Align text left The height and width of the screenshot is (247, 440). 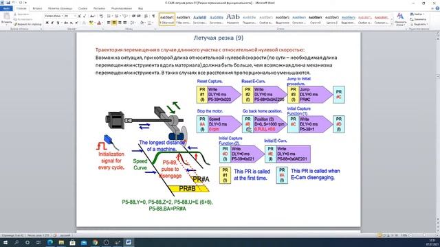coord(109,23)
